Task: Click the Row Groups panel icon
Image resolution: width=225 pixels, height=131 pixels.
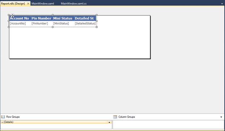Action: coord(3,117)
